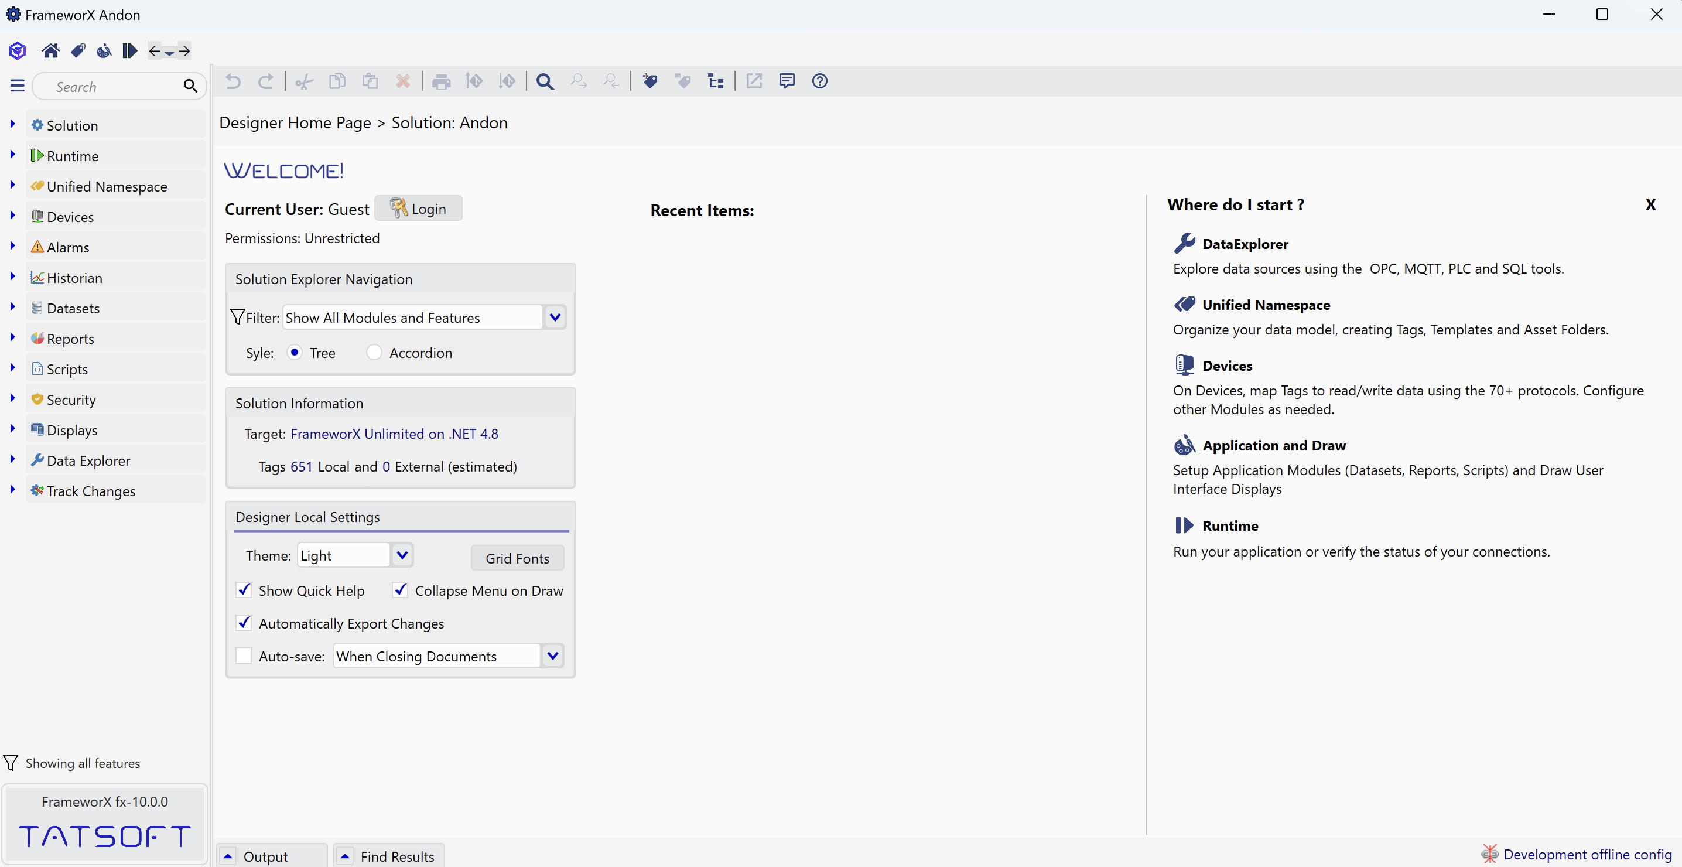Click the navigation history dropdown arrow
Viewport: 1682px width, 867px height.
click(169, 52)
